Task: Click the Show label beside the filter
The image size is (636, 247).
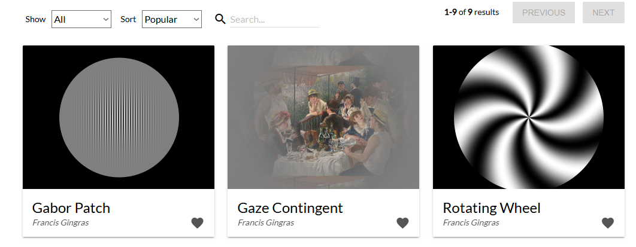Action: click(35, 19)
